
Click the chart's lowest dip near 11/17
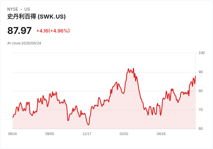(89, 125)
